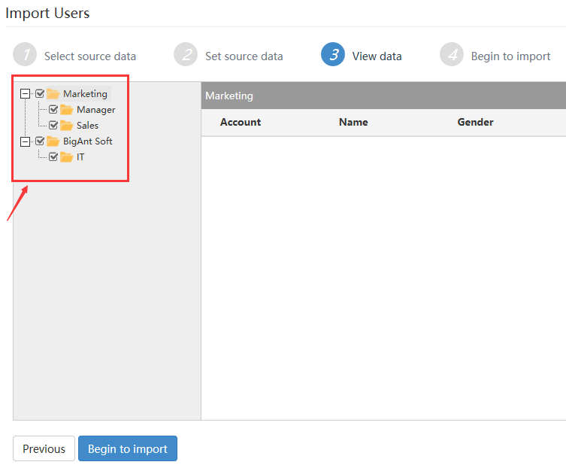Image resolution: width=566 pixels, height=474 pixels.
Task: Click the Marketing folder icon
Action: pyautogui.click(x=53, y=94)
